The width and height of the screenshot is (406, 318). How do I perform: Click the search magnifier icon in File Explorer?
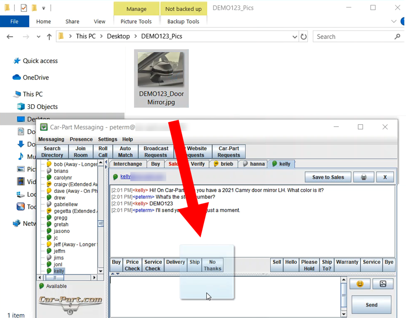(x=397, y=37)
